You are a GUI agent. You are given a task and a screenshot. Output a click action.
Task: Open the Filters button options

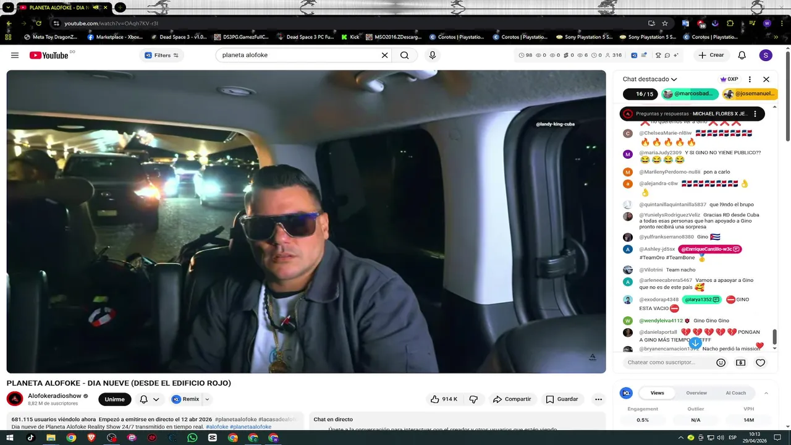[161, 55]
